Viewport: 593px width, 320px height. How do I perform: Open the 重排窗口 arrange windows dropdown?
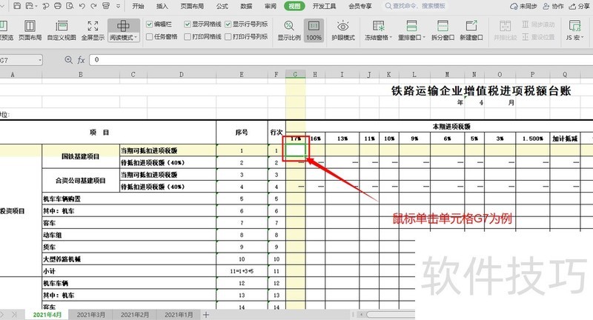coord(411,30)
